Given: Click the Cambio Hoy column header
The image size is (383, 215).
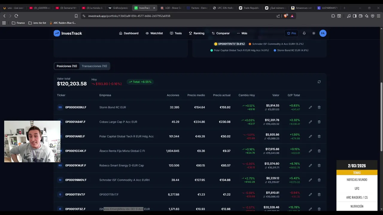Looking at the screenshot, I should pyautogui.click(x=247, y=95).
